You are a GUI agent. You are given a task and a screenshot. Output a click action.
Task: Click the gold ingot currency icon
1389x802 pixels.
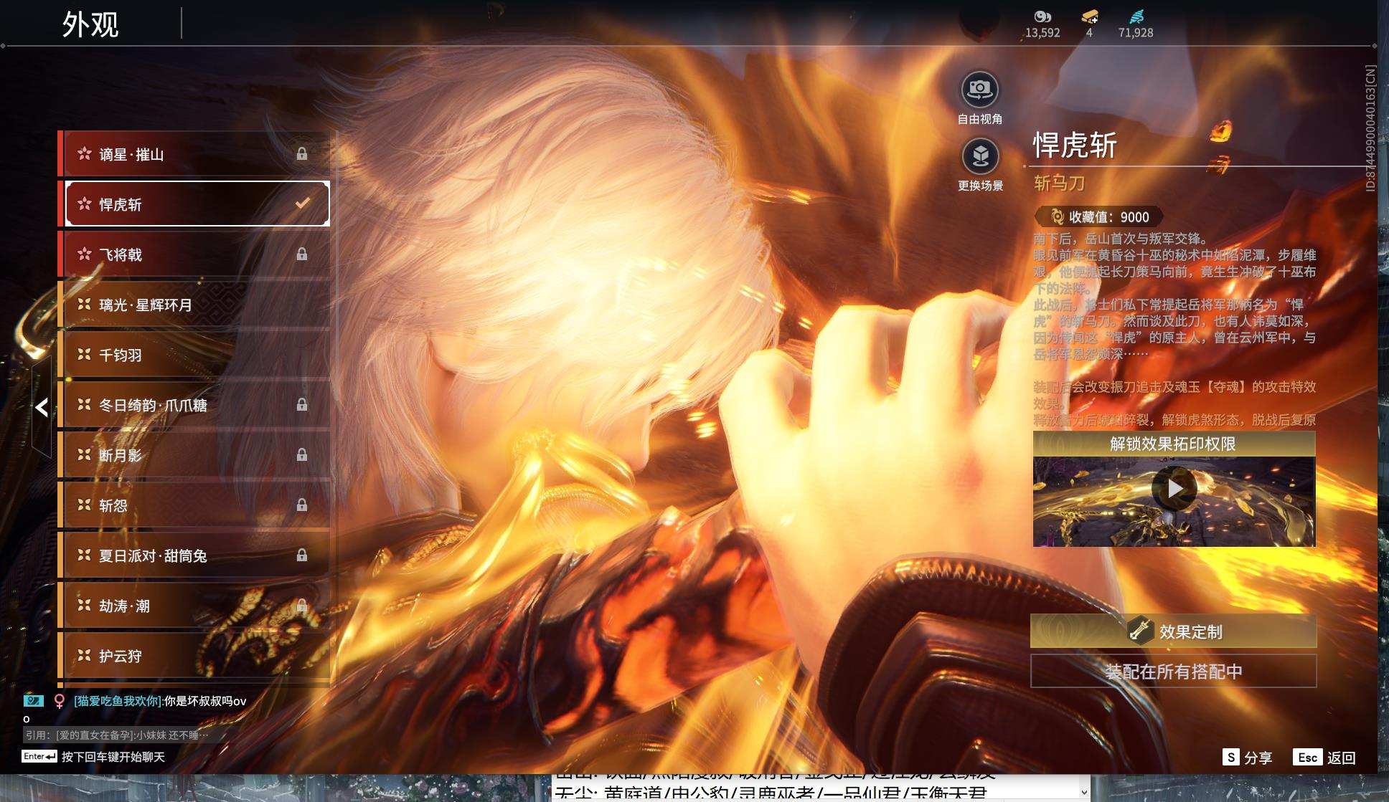click(1089, 16)
